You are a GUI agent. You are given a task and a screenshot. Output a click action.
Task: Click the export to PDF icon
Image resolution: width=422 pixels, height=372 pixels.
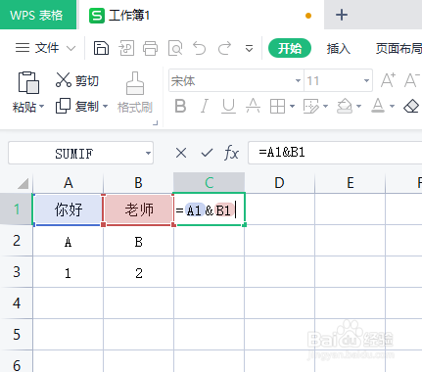click(126, 48)
